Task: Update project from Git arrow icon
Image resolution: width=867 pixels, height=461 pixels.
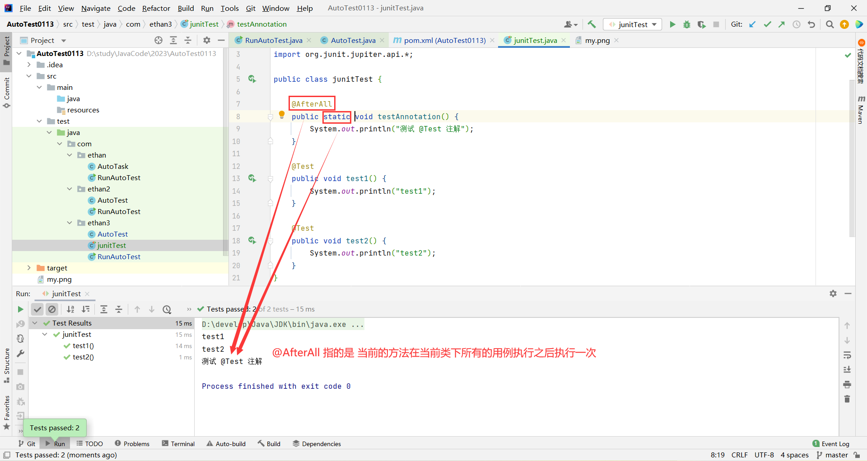Action: 752,24
